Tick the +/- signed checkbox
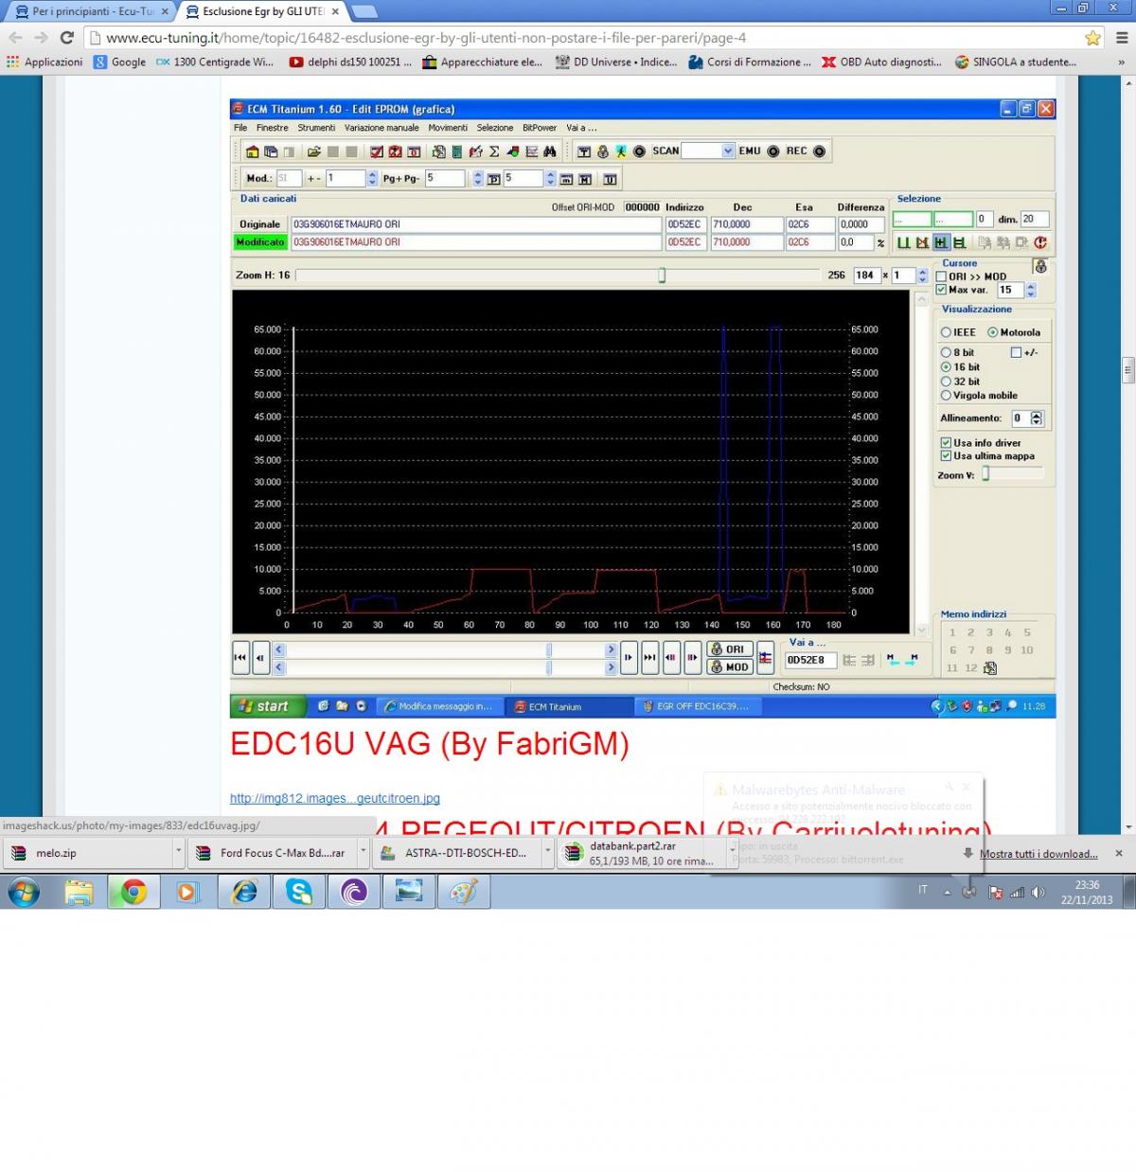 pyautogui.click(x=1016, y=352)
